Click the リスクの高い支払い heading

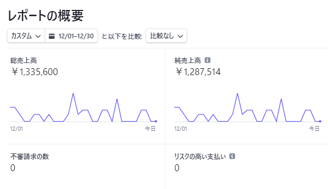pyautogui.click(x=200, y=156)
